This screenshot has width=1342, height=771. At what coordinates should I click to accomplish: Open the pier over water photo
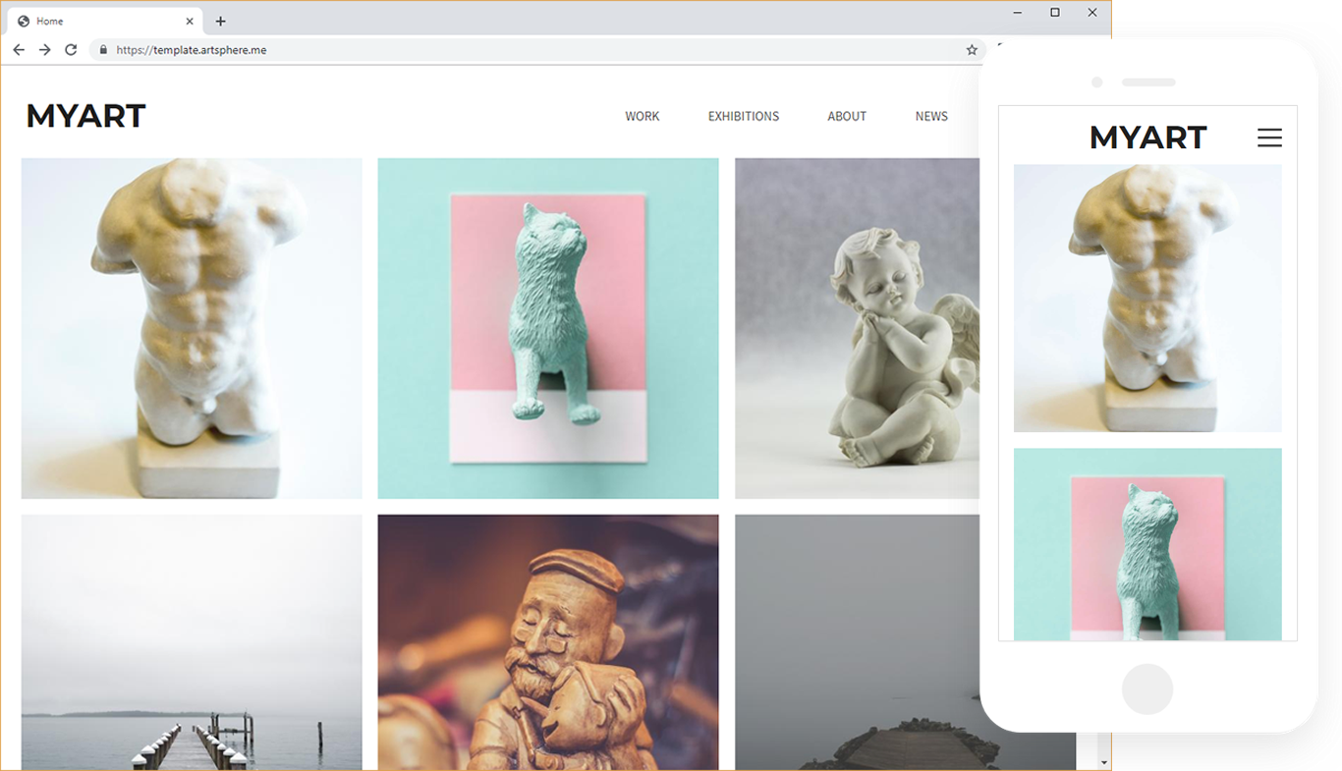tap(192, 642)
